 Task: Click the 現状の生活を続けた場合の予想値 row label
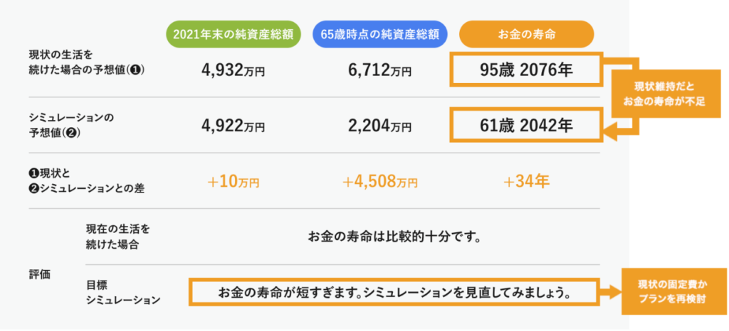[x=88, y=61]
